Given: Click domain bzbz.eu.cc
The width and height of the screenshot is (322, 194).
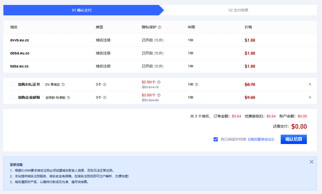Looking at the screenshot, I should (19, 66).
